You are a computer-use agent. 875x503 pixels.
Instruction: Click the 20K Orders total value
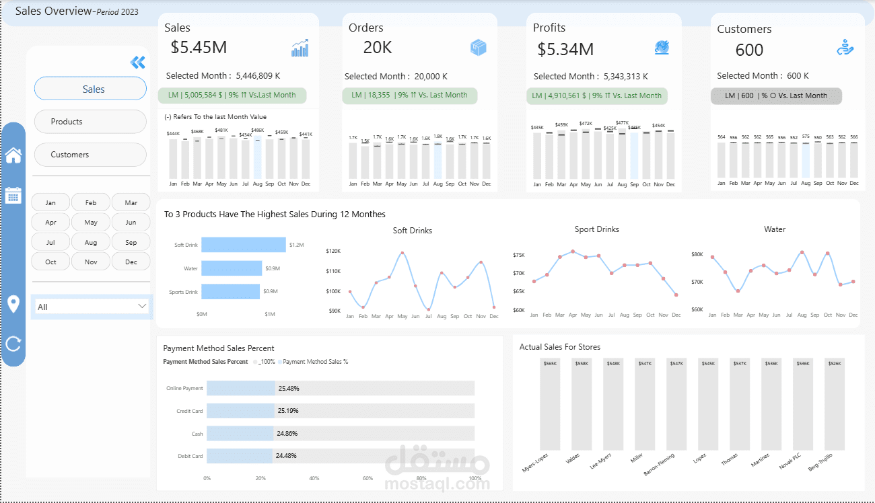pyautogui.click(x=378, y=47)
